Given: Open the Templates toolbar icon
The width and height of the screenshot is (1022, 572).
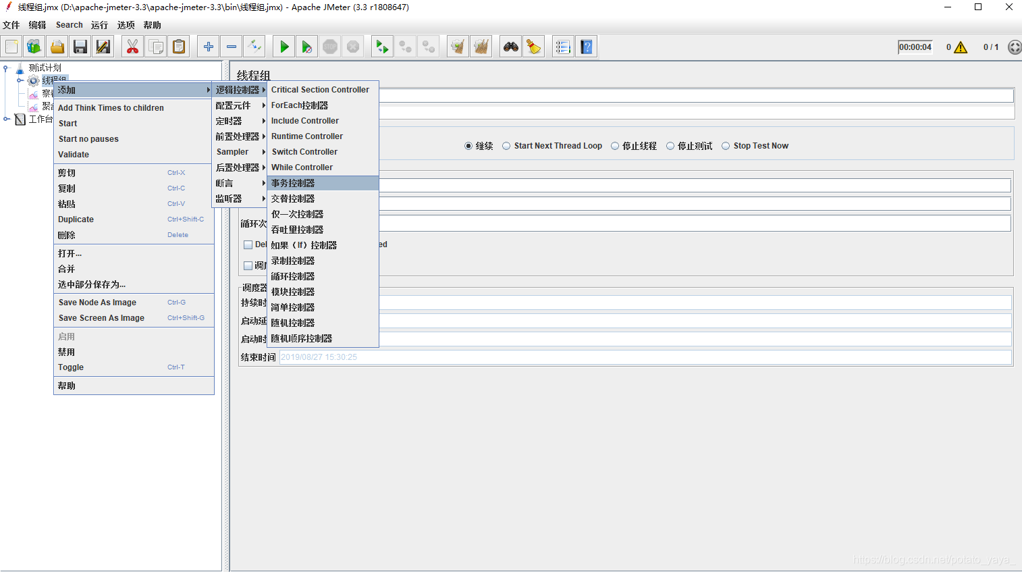Looking at the screenshot, I should pos(34,47).
